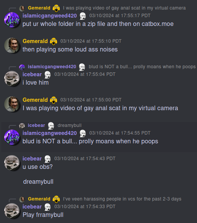The height and width of the screenshot is (223, 197).
Task: Click the Gemerald username in the bottom reply preview
Action: tap(39, 199)
